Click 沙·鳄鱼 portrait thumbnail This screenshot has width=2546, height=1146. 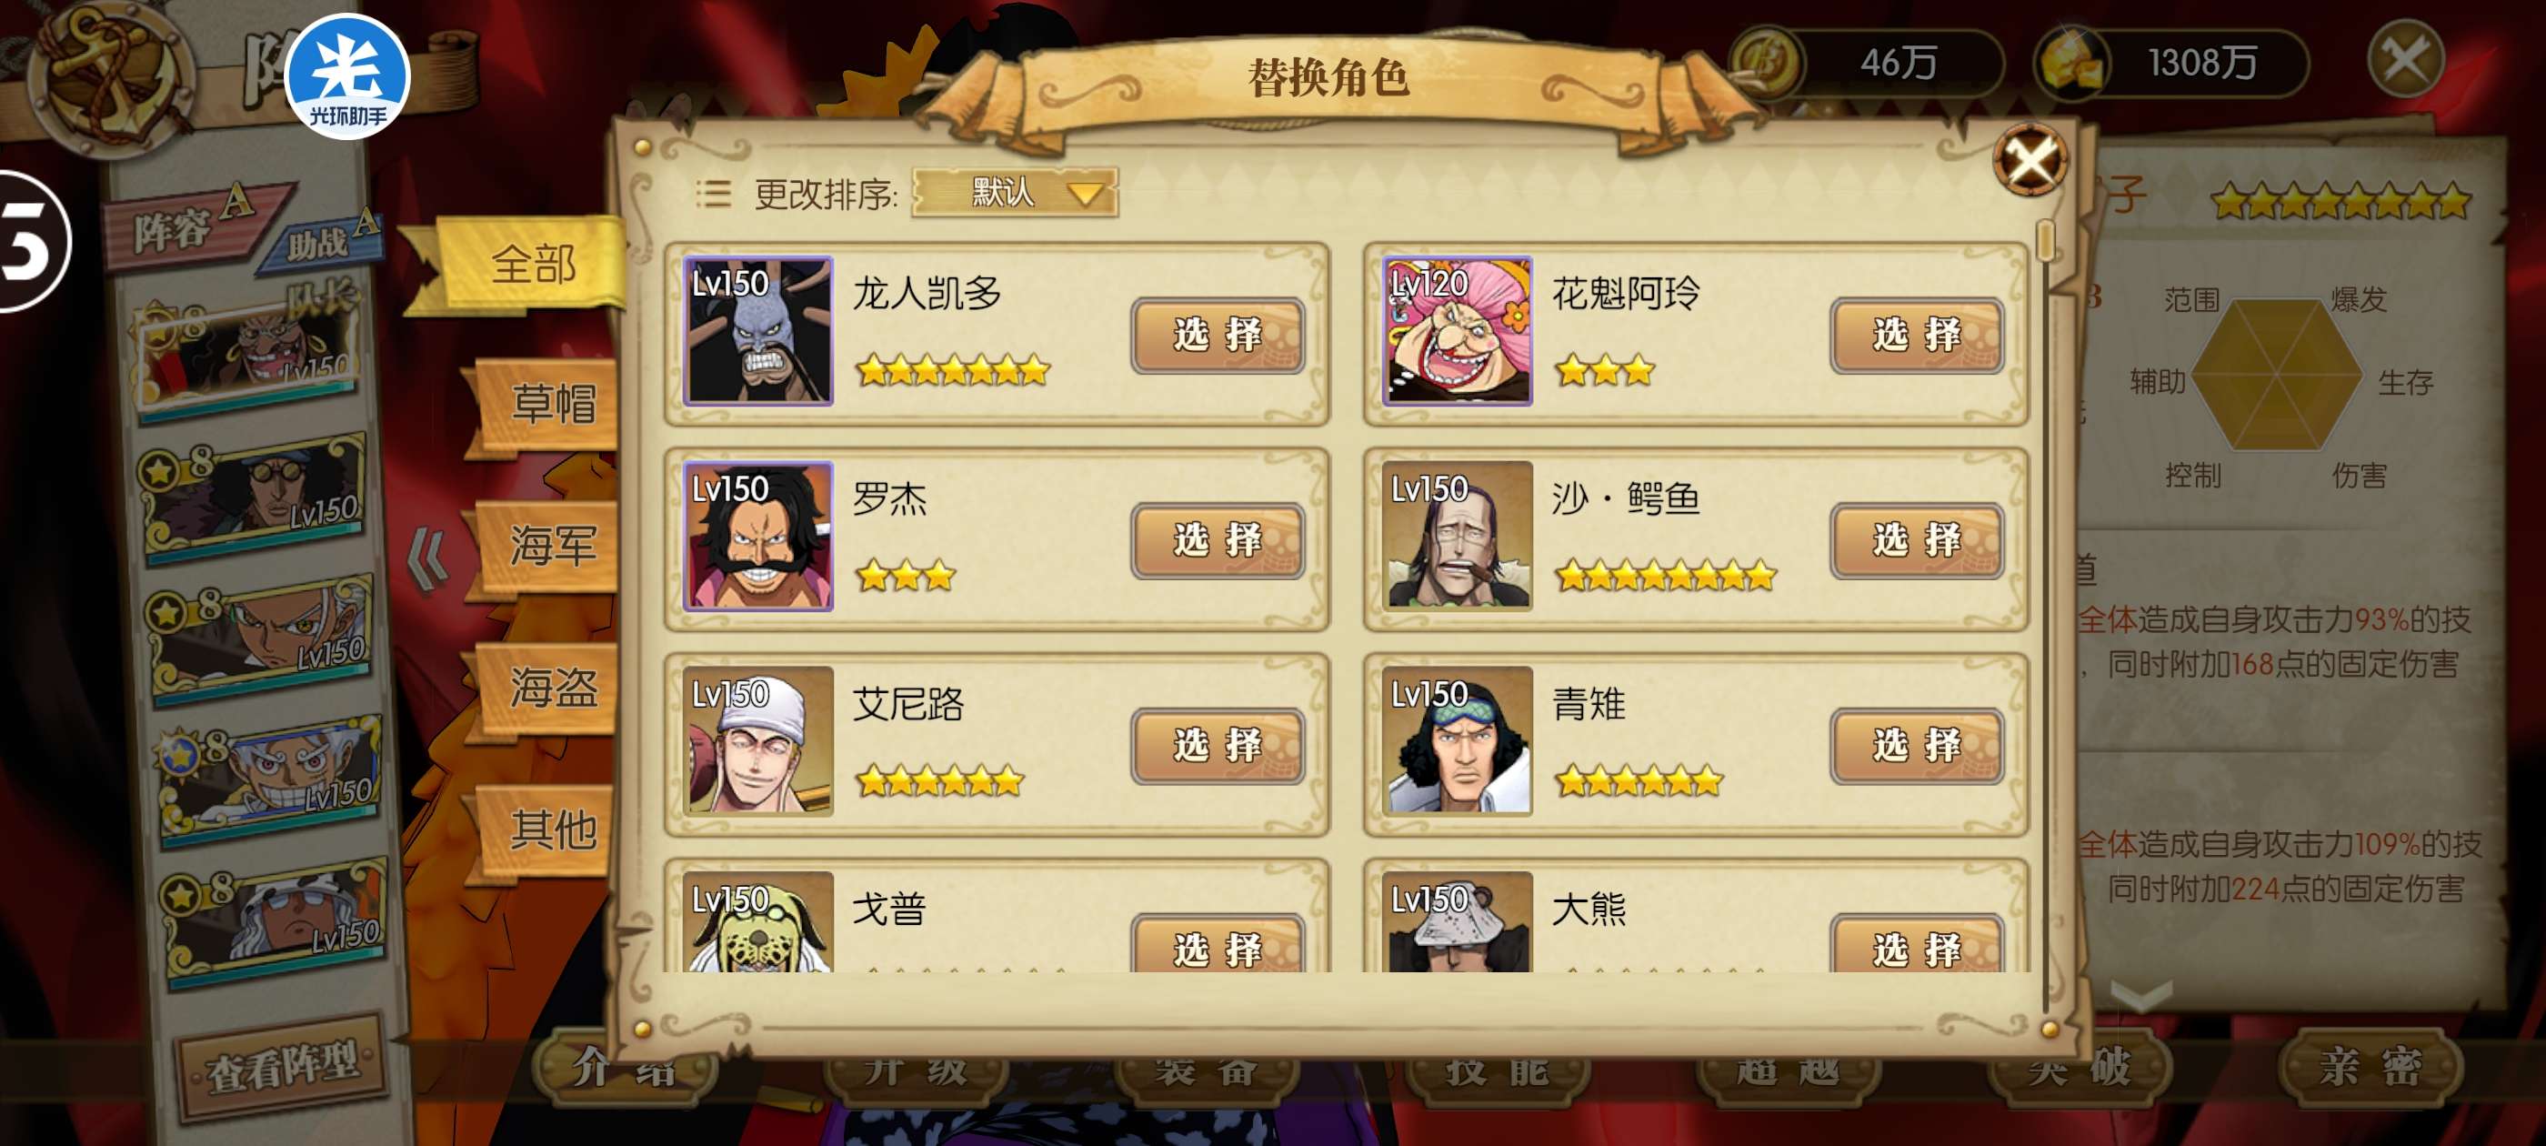(1457, 536)
